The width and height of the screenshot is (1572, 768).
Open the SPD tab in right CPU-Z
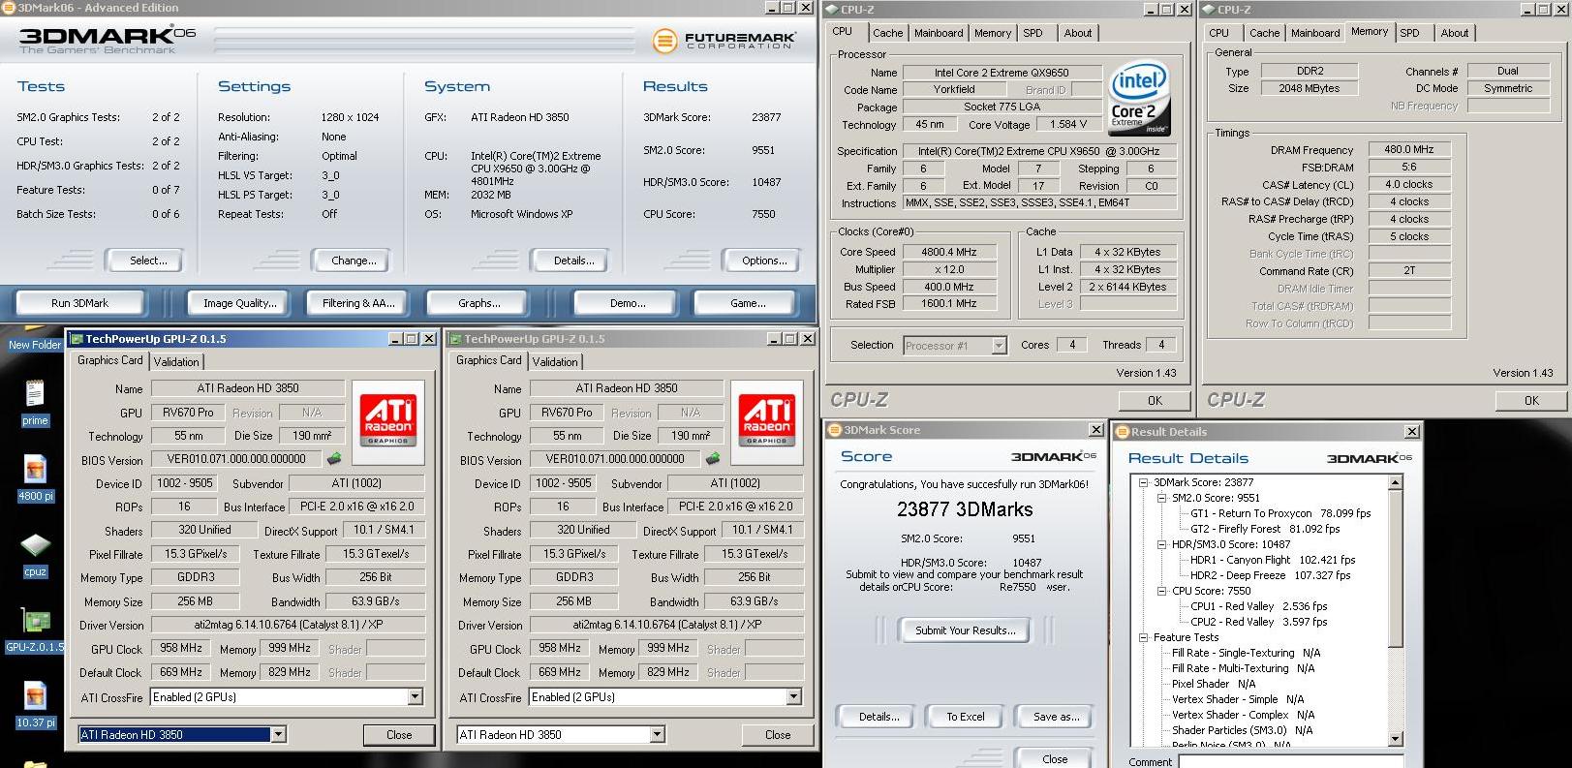[1409, 33]
